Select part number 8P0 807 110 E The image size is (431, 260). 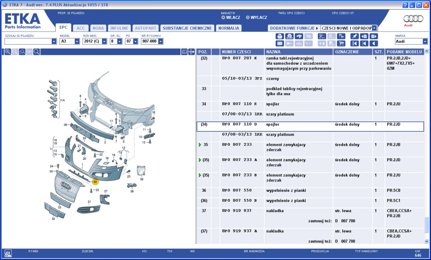click(240, 104)
